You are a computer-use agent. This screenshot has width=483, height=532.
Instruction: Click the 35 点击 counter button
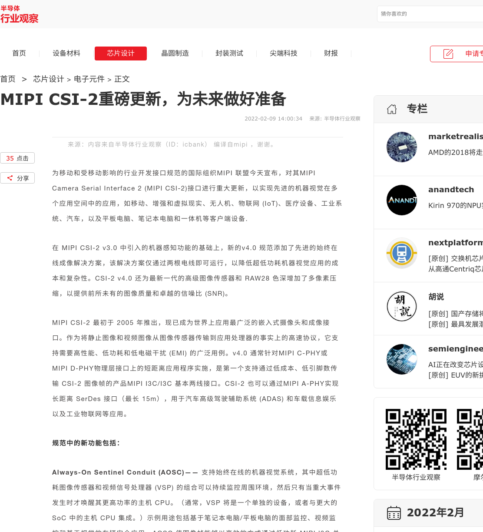(x=17, y=158)
